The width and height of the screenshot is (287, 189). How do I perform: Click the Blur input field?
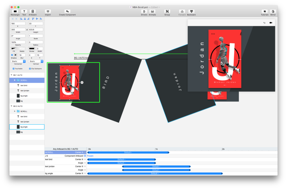[x=22, y=55]
